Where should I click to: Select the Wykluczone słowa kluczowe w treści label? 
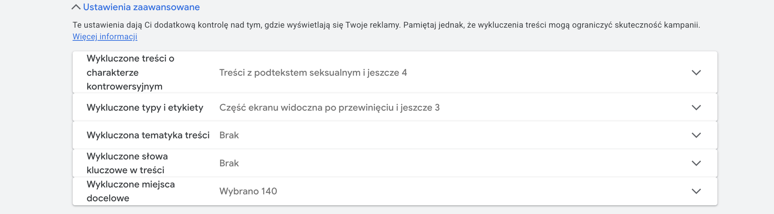[x=127, y=163]
